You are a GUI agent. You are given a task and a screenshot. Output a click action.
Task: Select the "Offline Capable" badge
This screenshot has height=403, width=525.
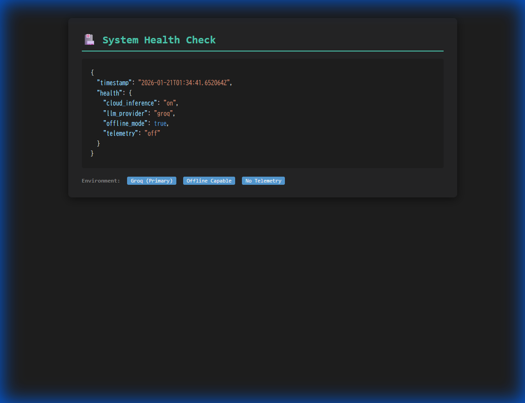pyautogui.click(x=209, y=180)
